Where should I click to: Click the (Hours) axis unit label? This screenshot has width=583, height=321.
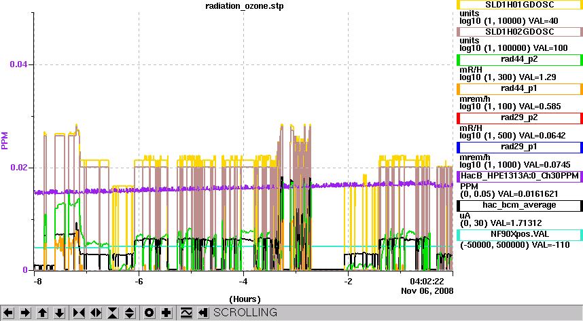coord(245,299)
